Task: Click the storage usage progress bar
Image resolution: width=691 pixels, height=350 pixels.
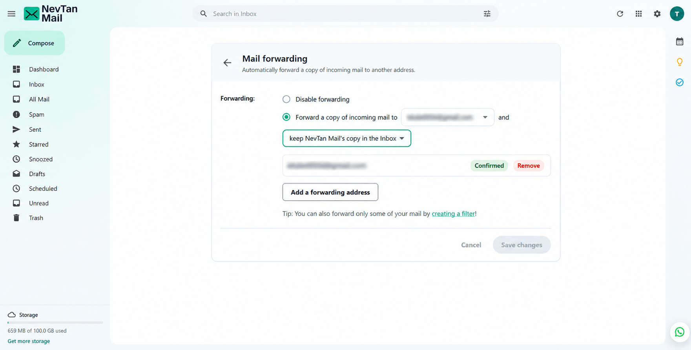Action: pyautogui.click(x=55, y=323)
